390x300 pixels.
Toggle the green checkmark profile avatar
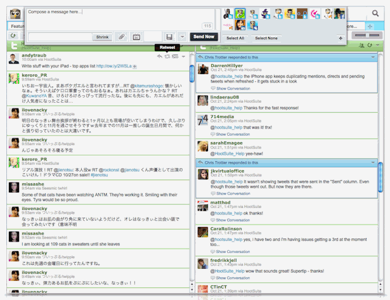coord(240,14)
